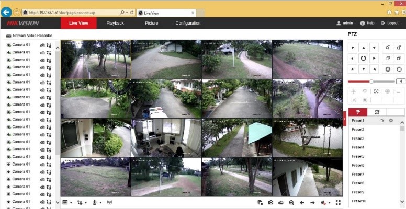The width and height of the screenshot is (406, 209).
Task: Click focus far icon in PTZ panel
Action: pyautogui.click(x=399, y=59)
